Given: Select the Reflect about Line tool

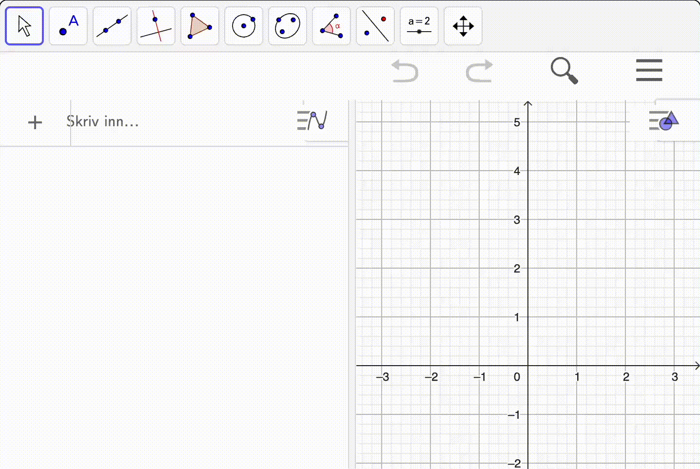Looking at the screenshot, I should pos(375,26).
